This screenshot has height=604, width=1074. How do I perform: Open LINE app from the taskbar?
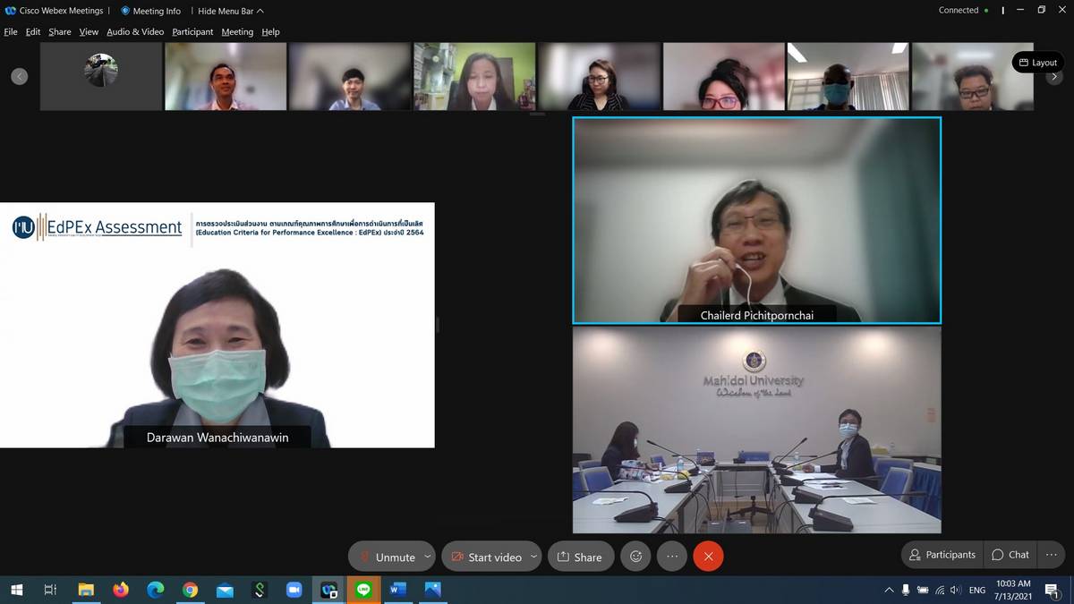tap(363, 590)
